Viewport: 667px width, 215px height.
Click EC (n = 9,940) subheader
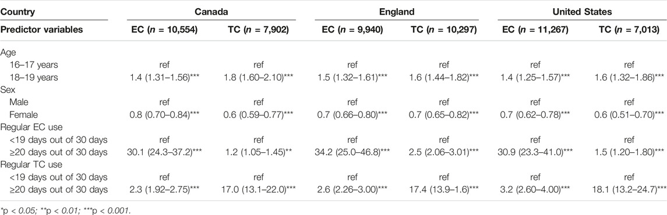[351, 30]
